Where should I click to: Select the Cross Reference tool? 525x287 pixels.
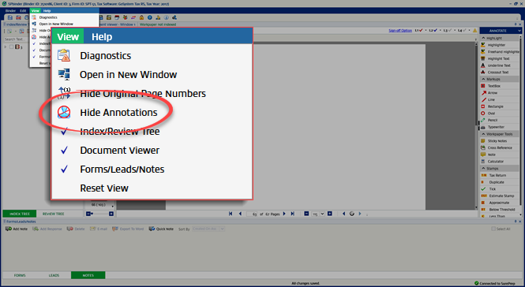499,147
